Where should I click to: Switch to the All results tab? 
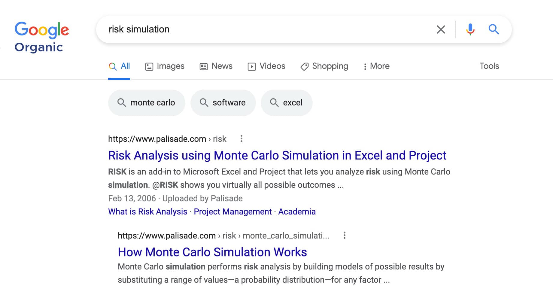(x=119, y=66)
